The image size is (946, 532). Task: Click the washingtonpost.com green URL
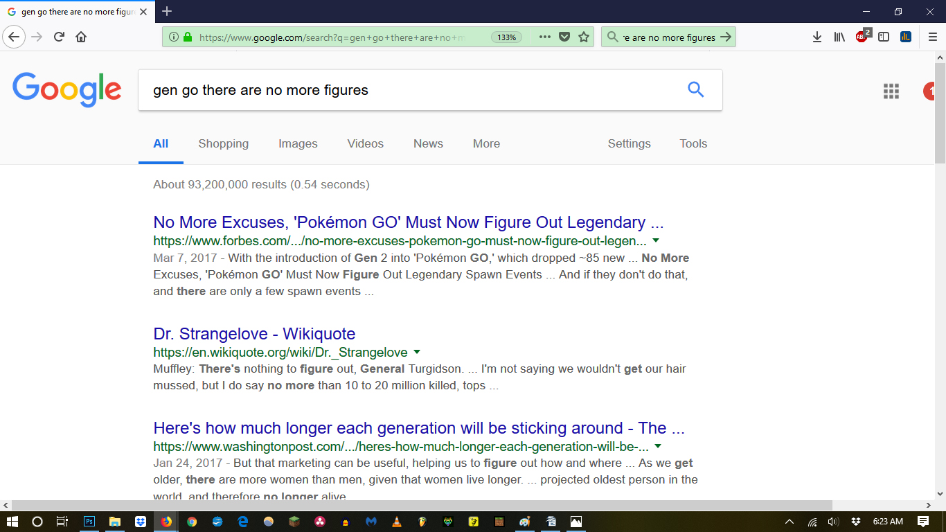point(401,447)
